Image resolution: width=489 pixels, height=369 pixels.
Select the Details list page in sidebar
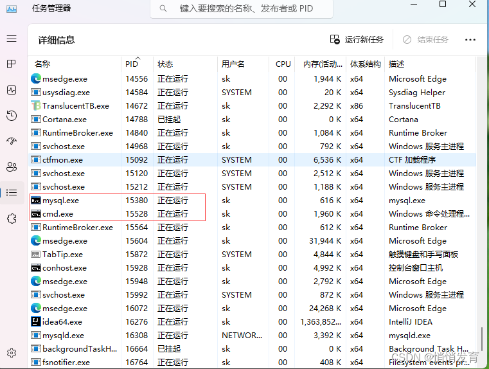coord(12,193)
